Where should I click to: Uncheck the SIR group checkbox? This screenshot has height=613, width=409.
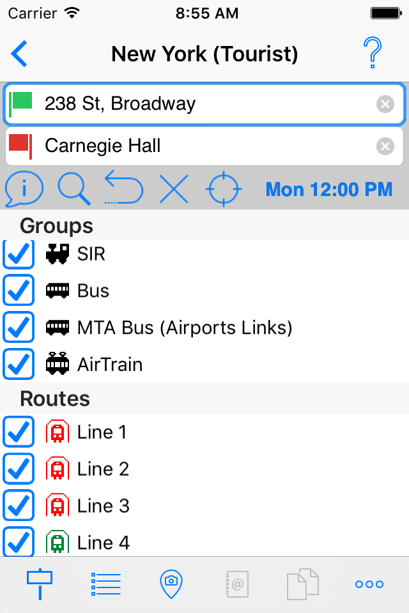(x=19, y=254)
